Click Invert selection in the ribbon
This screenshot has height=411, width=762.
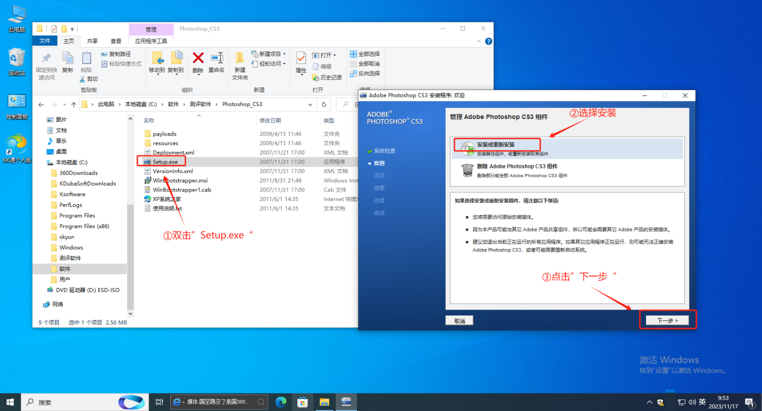point(365,73)
